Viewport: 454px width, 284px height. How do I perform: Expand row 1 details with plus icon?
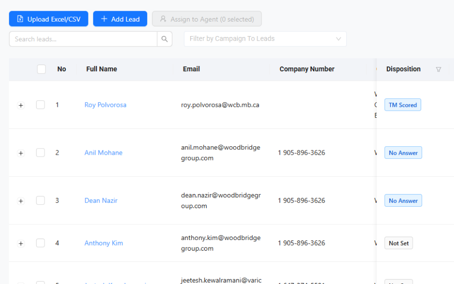[21, 105]
